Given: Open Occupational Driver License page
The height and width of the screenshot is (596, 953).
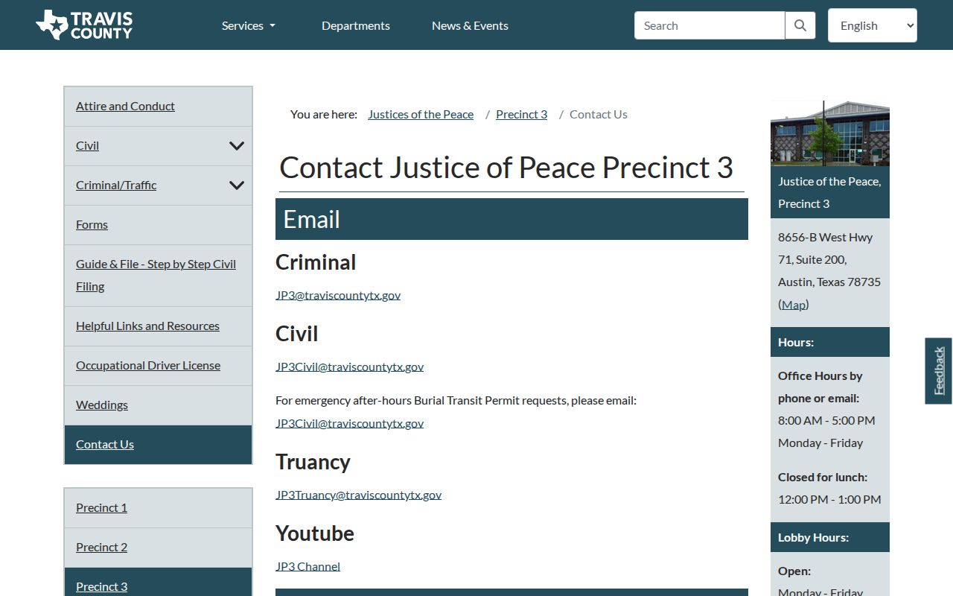Looking at the screenshot, I should point(148,365).
